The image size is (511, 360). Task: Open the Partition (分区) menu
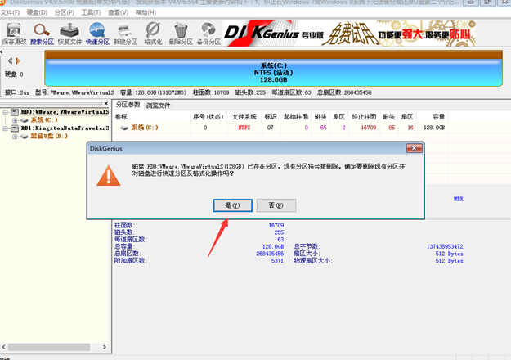click(x=65, y=12)
